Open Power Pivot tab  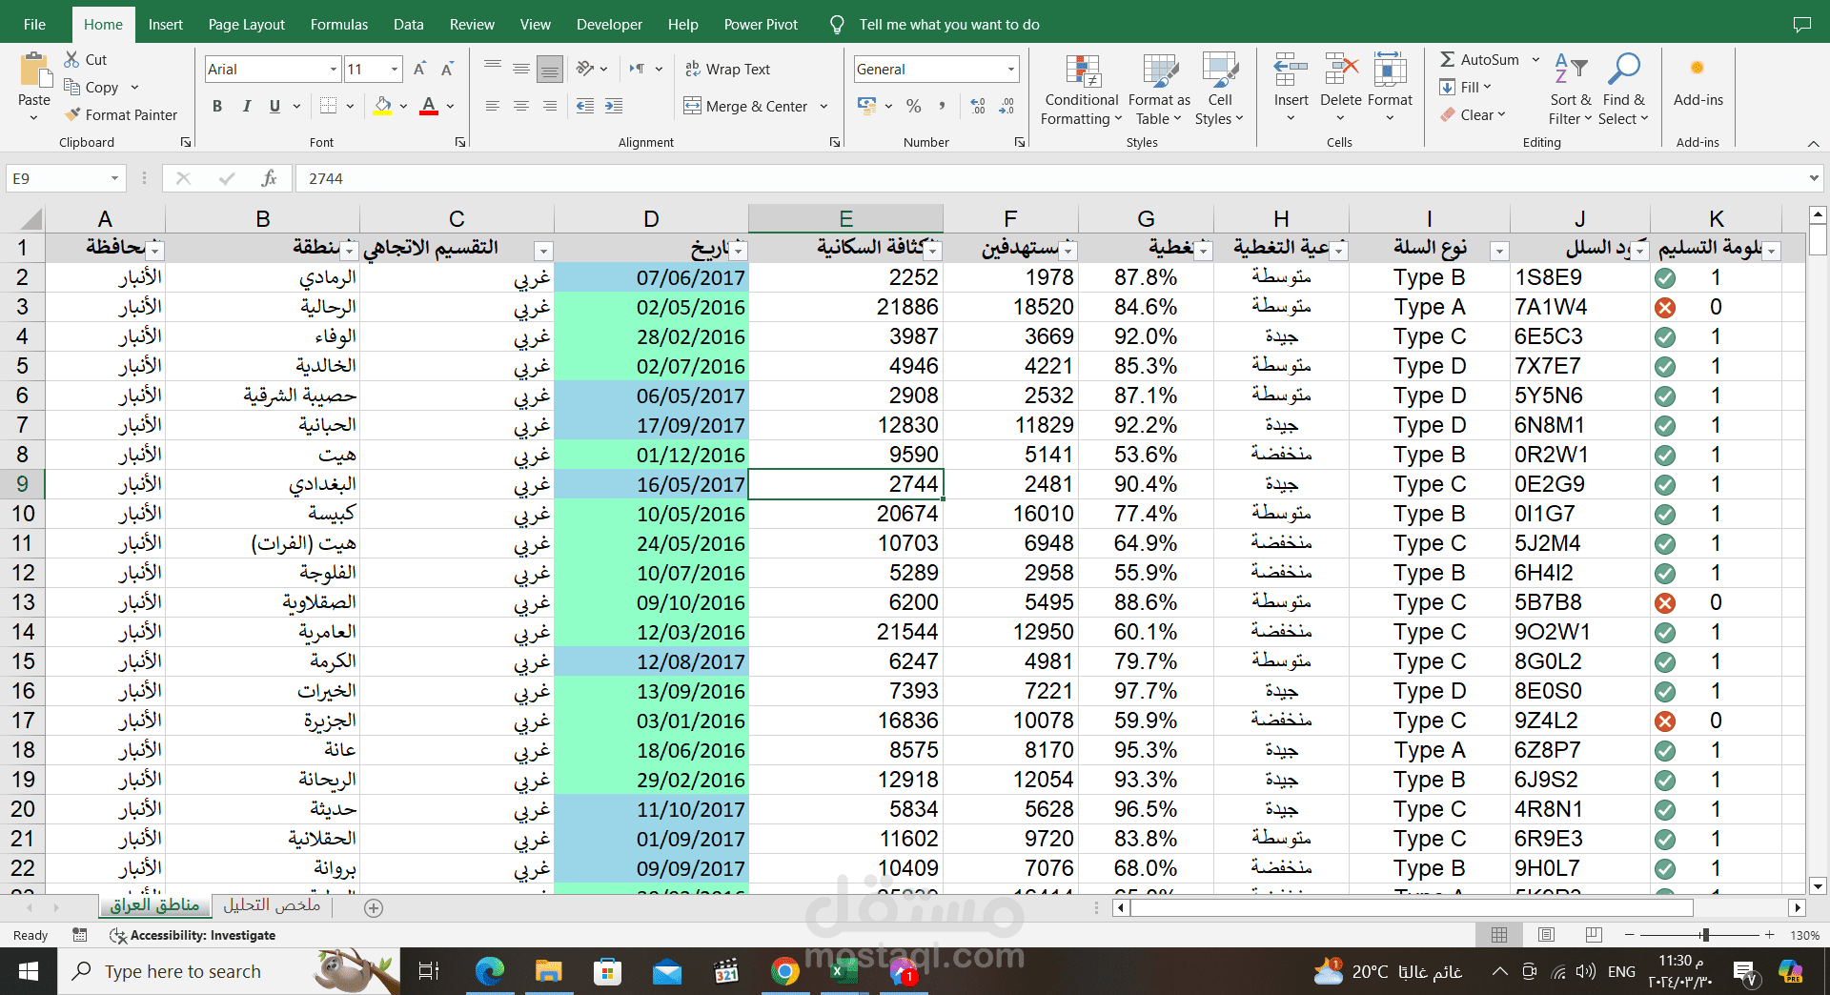tap(761, 25)
